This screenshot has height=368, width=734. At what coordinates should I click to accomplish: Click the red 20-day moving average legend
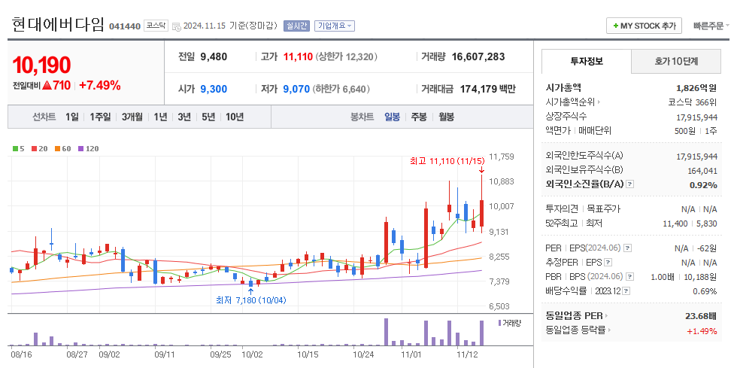(x=39, y=148)
